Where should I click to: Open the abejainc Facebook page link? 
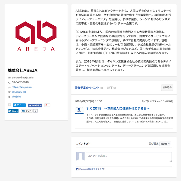(x=16, y=97)
